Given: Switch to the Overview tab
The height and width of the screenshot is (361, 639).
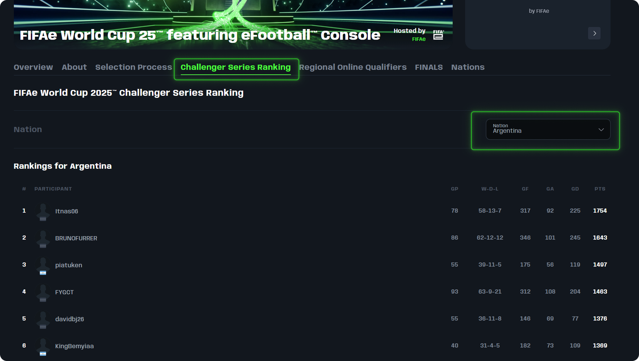Looking at the screenshot, I should pos(33,67).
